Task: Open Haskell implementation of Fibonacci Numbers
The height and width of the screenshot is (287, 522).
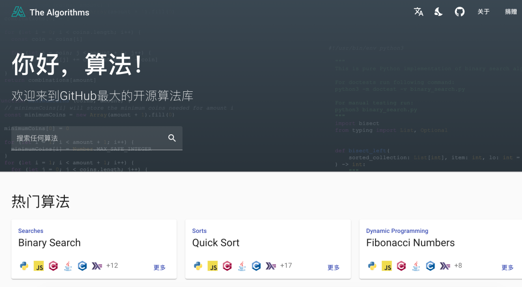Action: pos(445,266)
